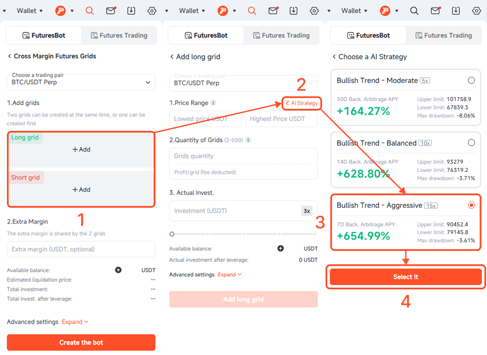The image size is (487, 355).
Task: Open Wallet dropdown above Cross Margin Futures Grids panel
Action: tap(29, 11)
